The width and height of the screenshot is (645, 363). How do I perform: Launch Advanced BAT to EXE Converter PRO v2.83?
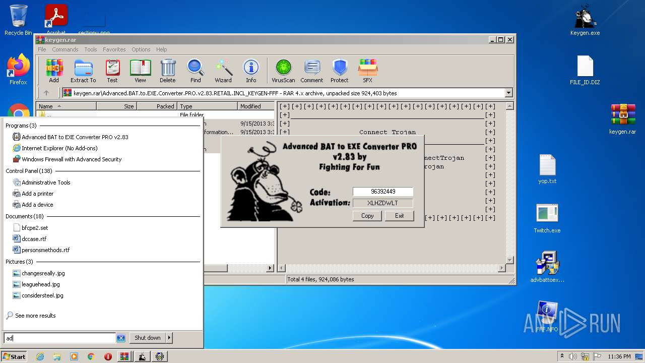point(75,137)
